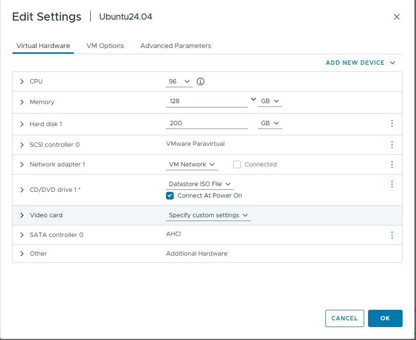Viewport: 416px width, 340px height.
Task: Open the Memory size suggestions dropdown
Action: [253, 99]
